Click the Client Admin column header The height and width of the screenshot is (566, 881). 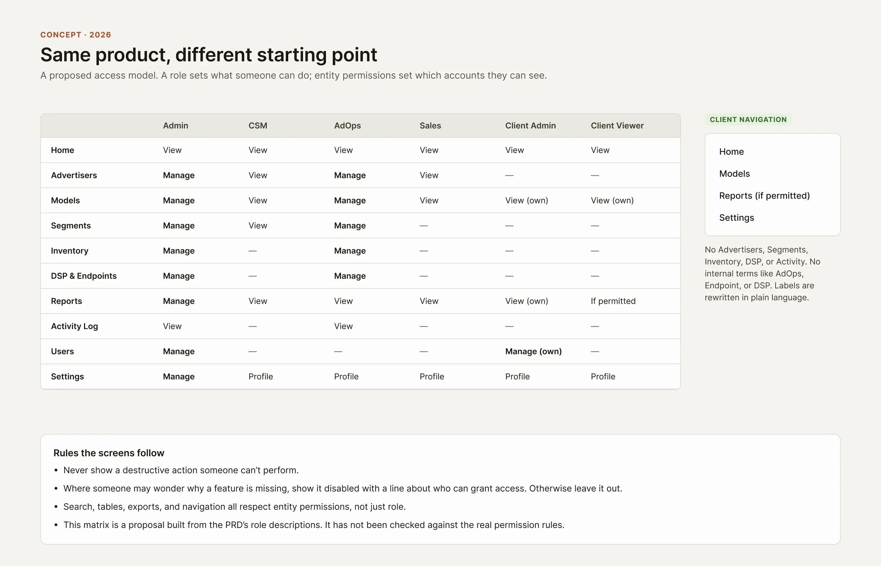pos(530,125)
